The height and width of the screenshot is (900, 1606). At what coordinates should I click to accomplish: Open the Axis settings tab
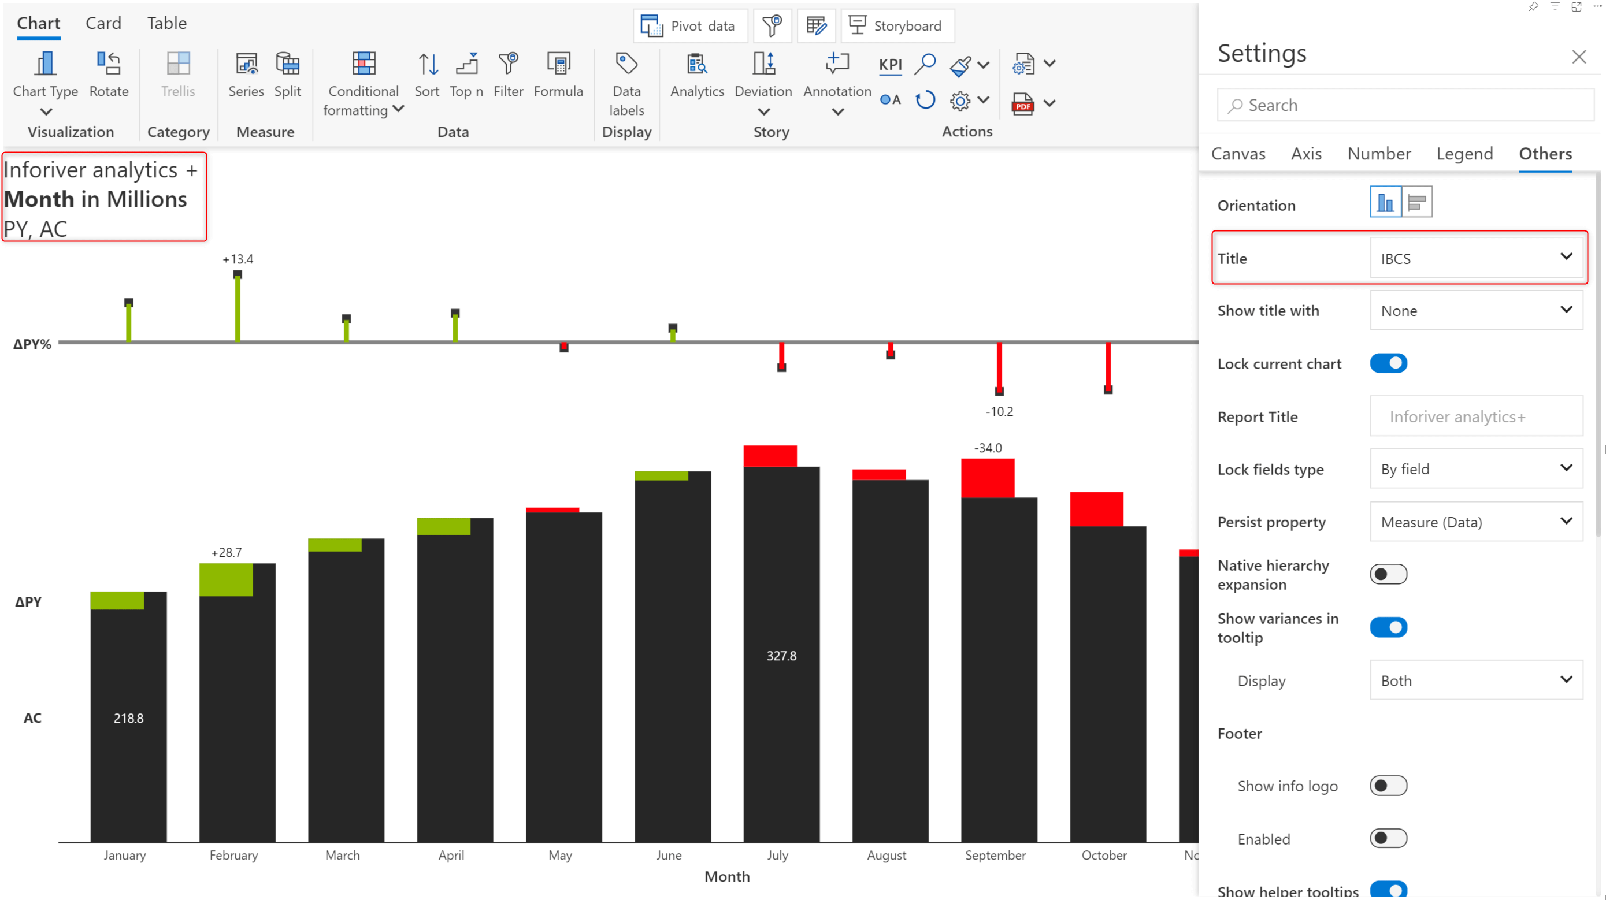[x=1306, y=153]
